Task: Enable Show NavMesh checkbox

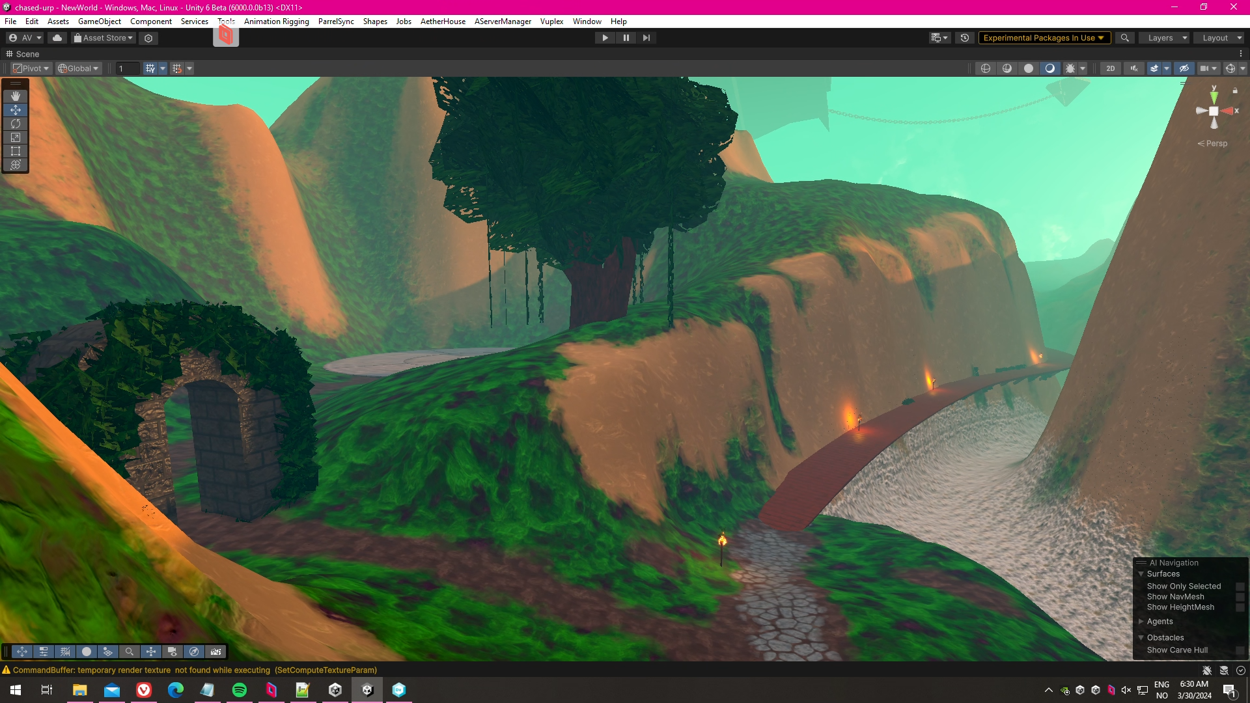Action: 1240,597
